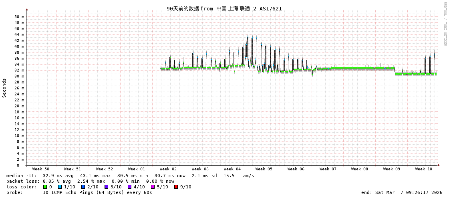
Task: Click the Seconds y-axis title
Action: (4, 88)
